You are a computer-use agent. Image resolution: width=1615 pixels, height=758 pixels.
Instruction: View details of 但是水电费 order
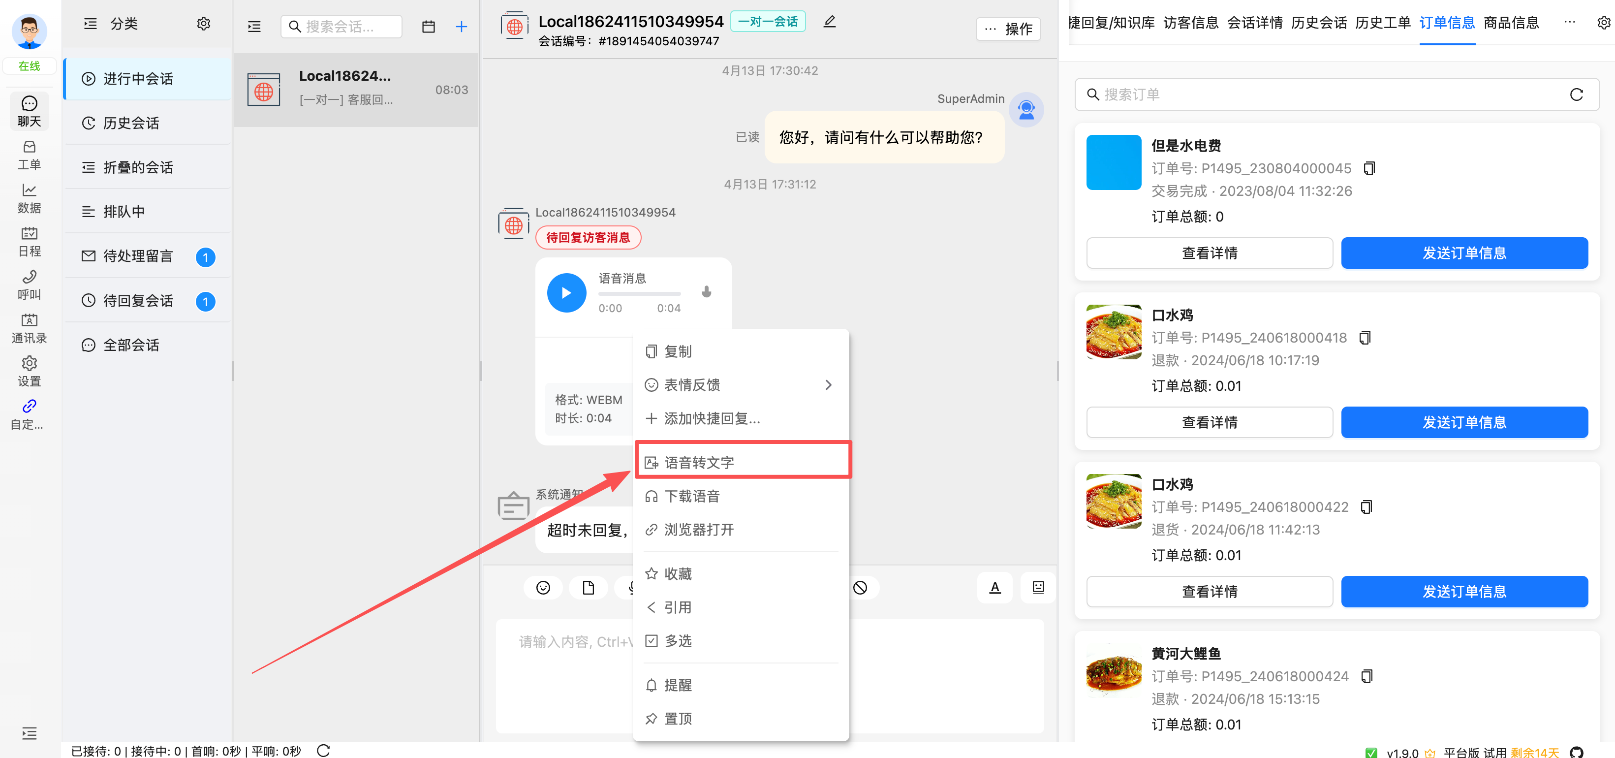pos(1210,253)
